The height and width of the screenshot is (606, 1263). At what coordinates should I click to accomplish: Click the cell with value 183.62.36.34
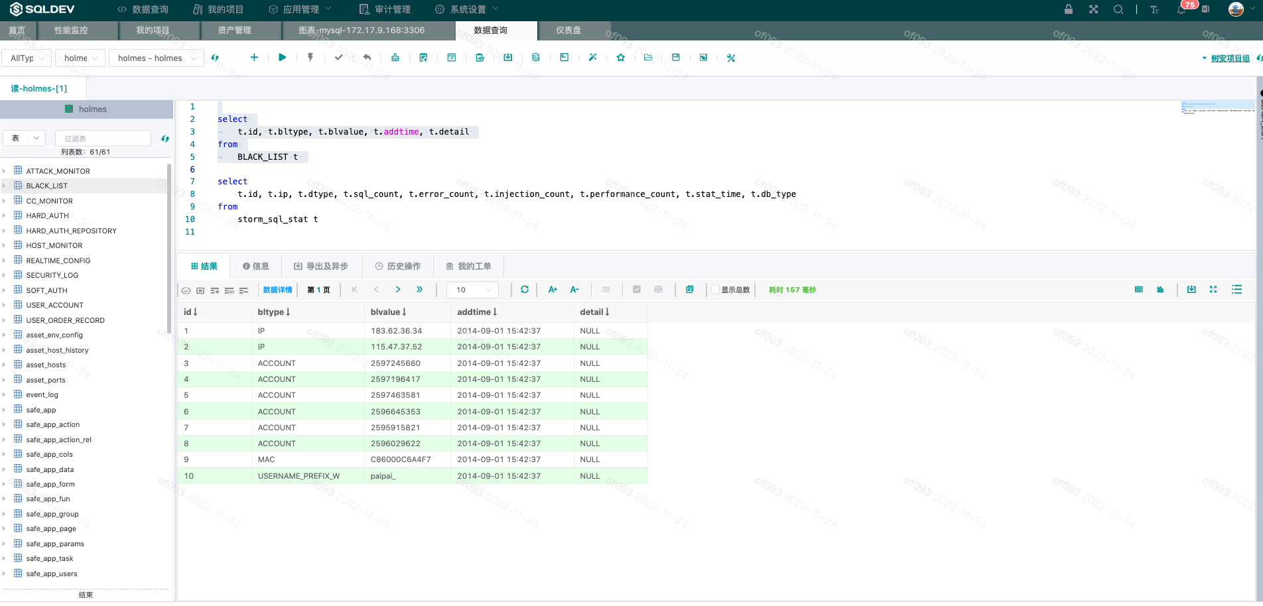pyautogui.click(x=407, y=331)
